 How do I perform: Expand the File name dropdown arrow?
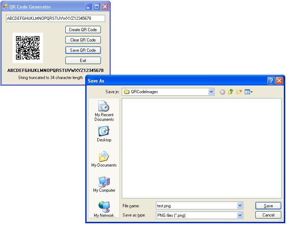coord(240,206)
